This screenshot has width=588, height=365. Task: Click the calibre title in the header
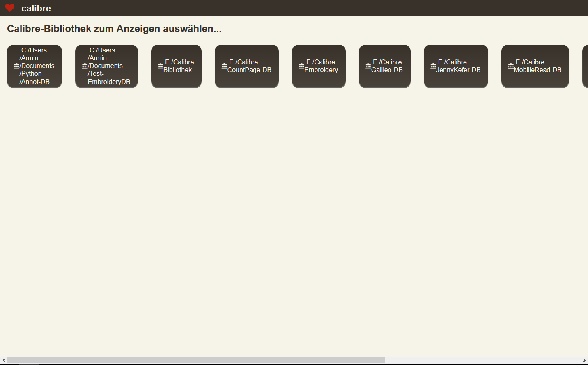coord(36,8)
